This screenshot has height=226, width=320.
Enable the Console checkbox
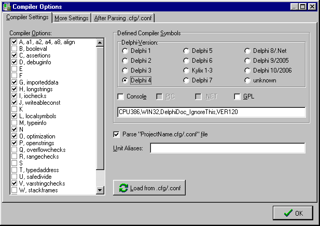[x=121, y=97]
